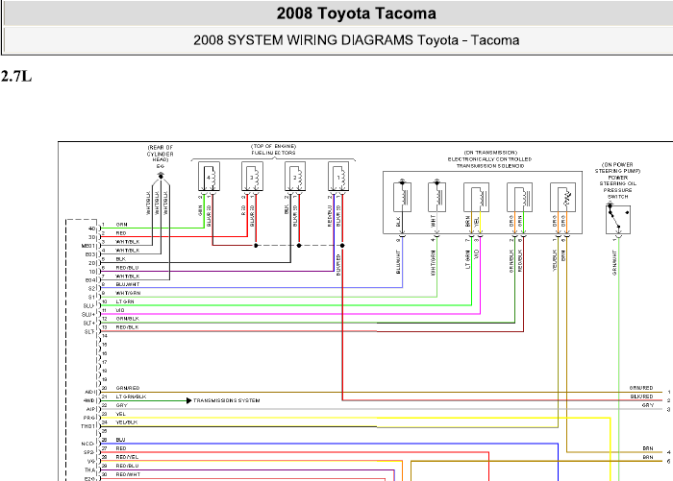Click the 'BLK' wire label at pin 5
The width and height of the screenshot is (673, 481).
coord(120,259)
